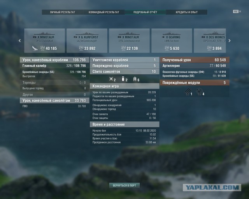249x199 pixels.
Task: Click the Поджогов по вашим разведданным row
Action: [x=124, y=96]
